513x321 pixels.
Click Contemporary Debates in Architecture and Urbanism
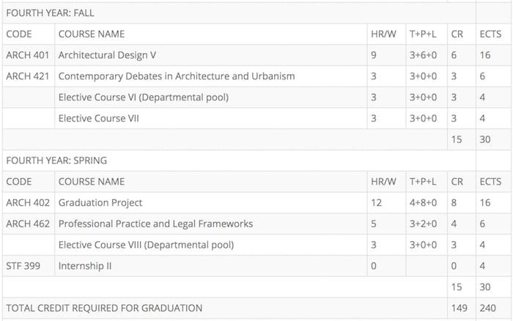(177, 76)
